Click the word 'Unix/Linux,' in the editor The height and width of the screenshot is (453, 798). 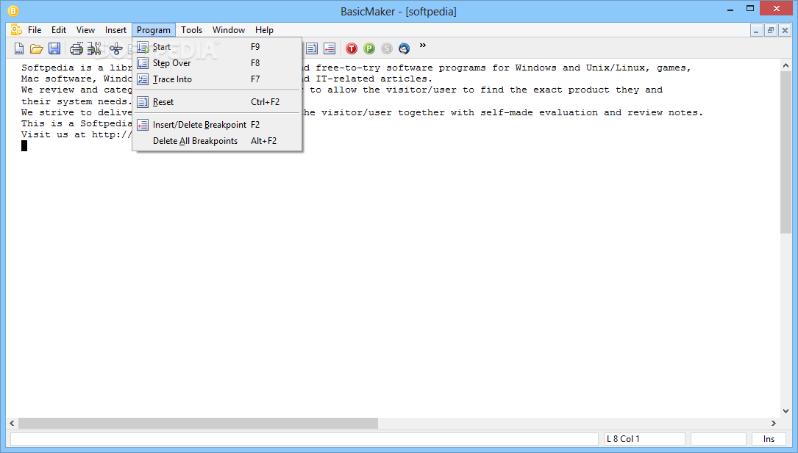coord(618,68)
